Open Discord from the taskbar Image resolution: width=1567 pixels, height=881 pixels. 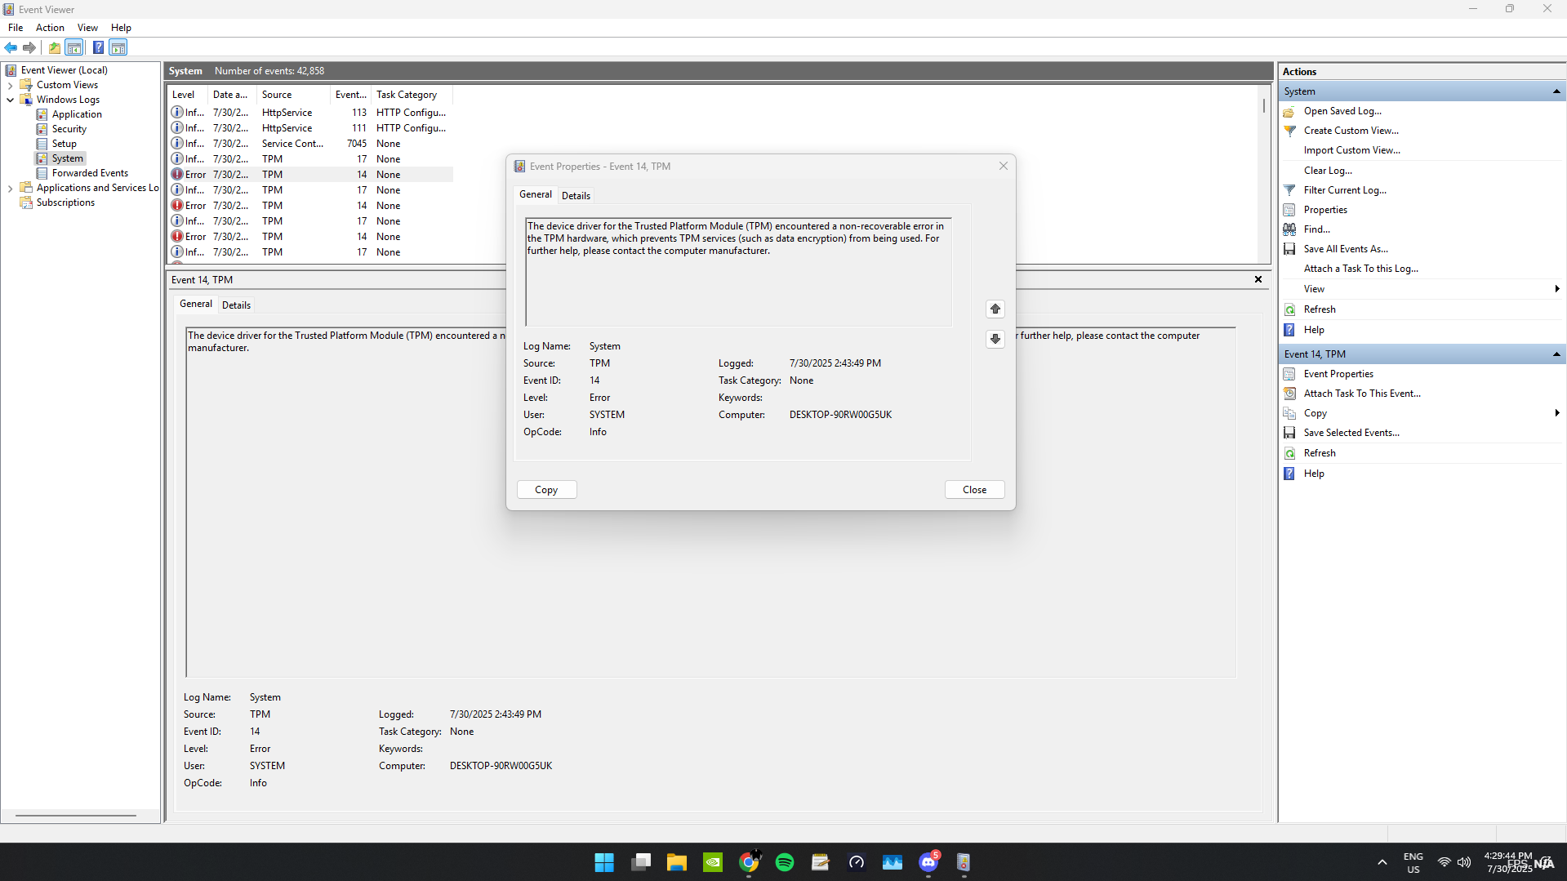pos(928,862)
